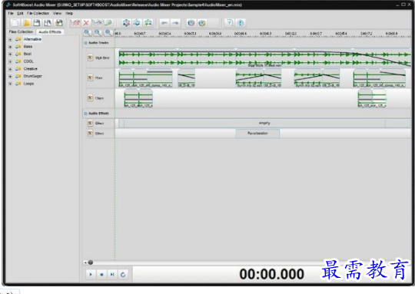
Task: Open a project using the yellow folder icon
Action: click(x=27, y=23)
